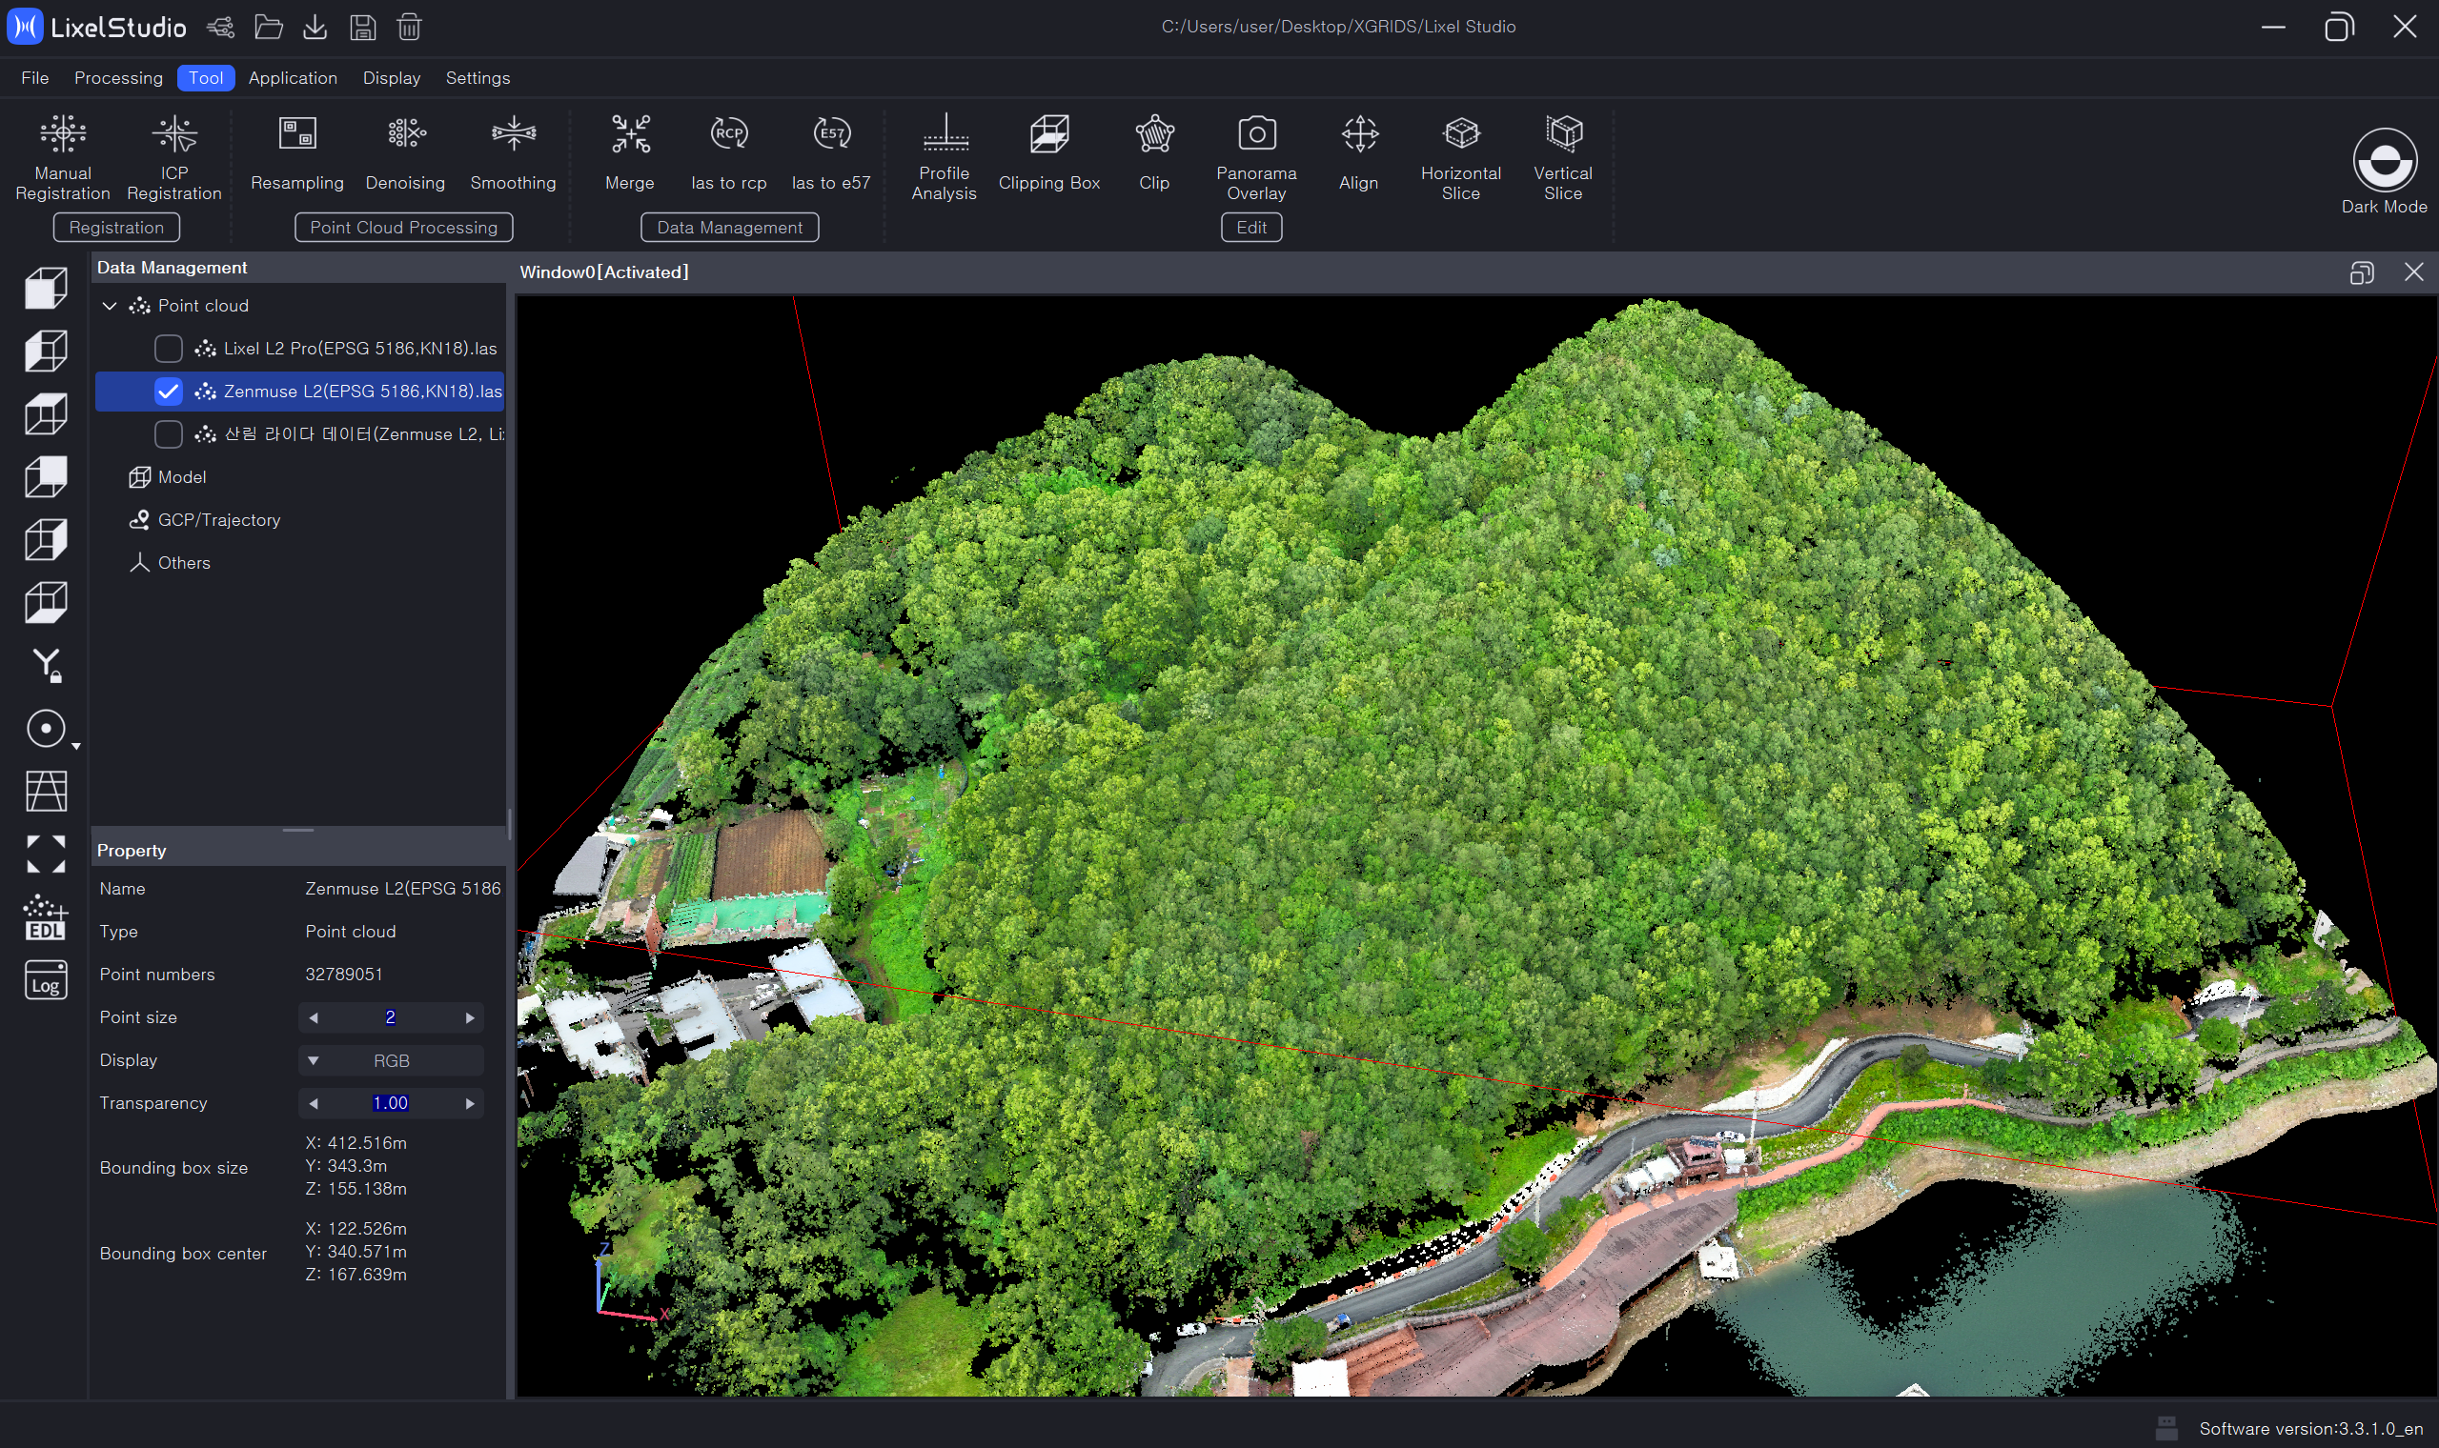The height and width of the screenshot is (1448, 2439).
Task: Decrease transparency with left arrow
Action: [x=314, y=1103]
